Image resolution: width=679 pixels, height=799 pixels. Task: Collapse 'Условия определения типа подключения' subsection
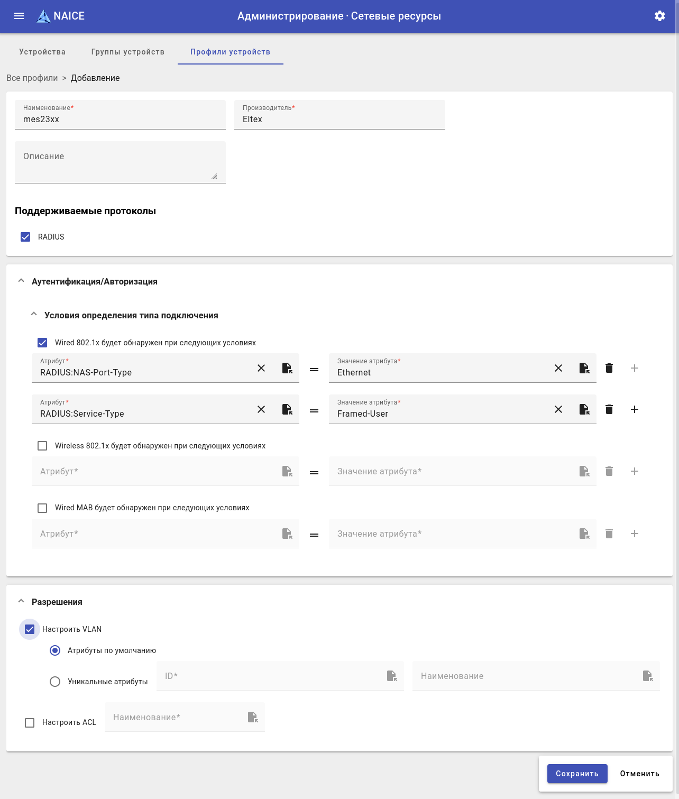34,315
